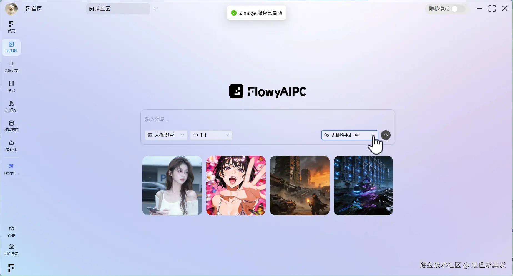Open the 会议纪要 meeting notes feature

(x=11, y=67)
